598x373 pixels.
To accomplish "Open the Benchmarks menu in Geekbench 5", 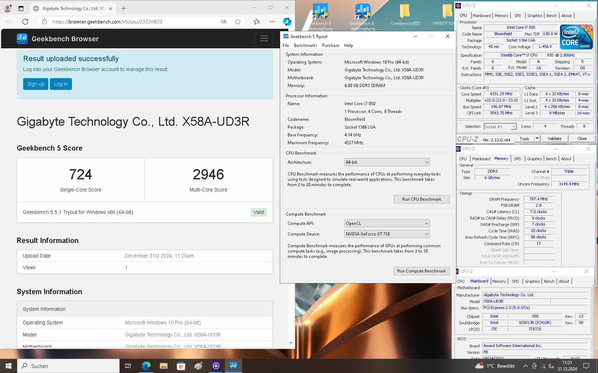I will pos(305,45).
